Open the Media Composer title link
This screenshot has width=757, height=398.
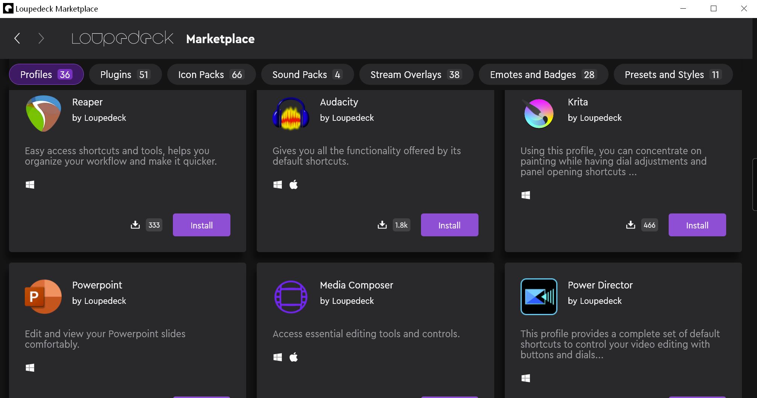click(356, 285)
